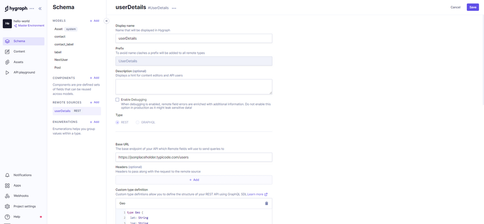484x224 pixels.
Task: Click the Webhooks icon
Action: [x=8, y=196]
